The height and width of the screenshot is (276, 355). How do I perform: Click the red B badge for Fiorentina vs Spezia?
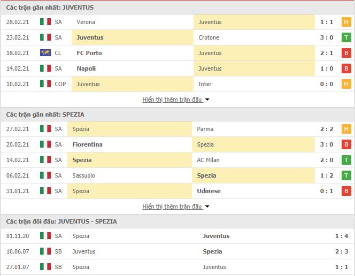pyautogui.click(x=346, y=144)
